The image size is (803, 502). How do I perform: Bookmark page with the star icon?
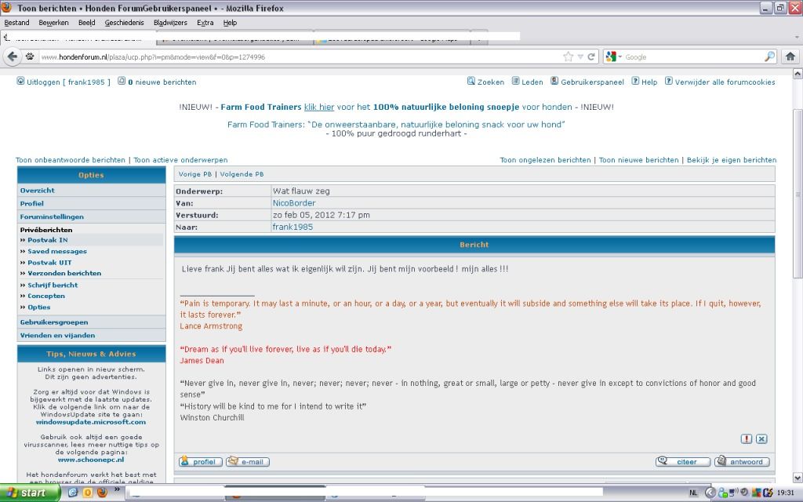568,56
